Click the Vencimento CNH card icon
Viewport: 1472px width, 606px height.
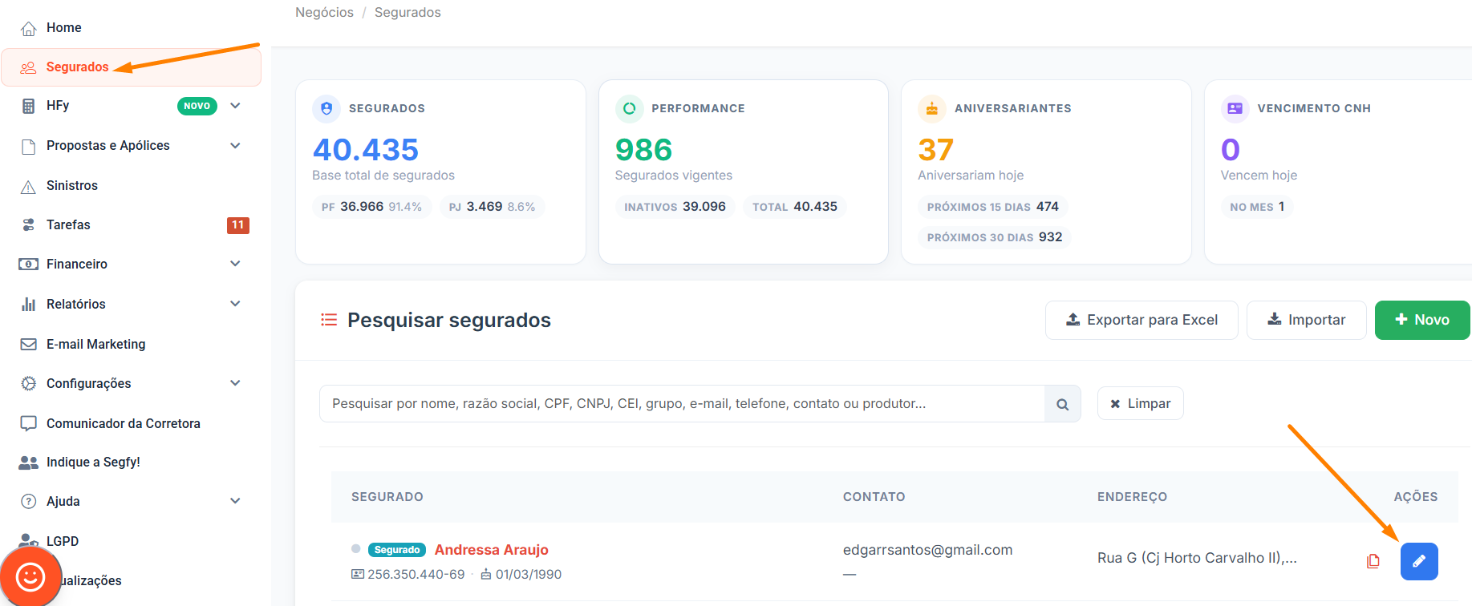[1235, 108]
